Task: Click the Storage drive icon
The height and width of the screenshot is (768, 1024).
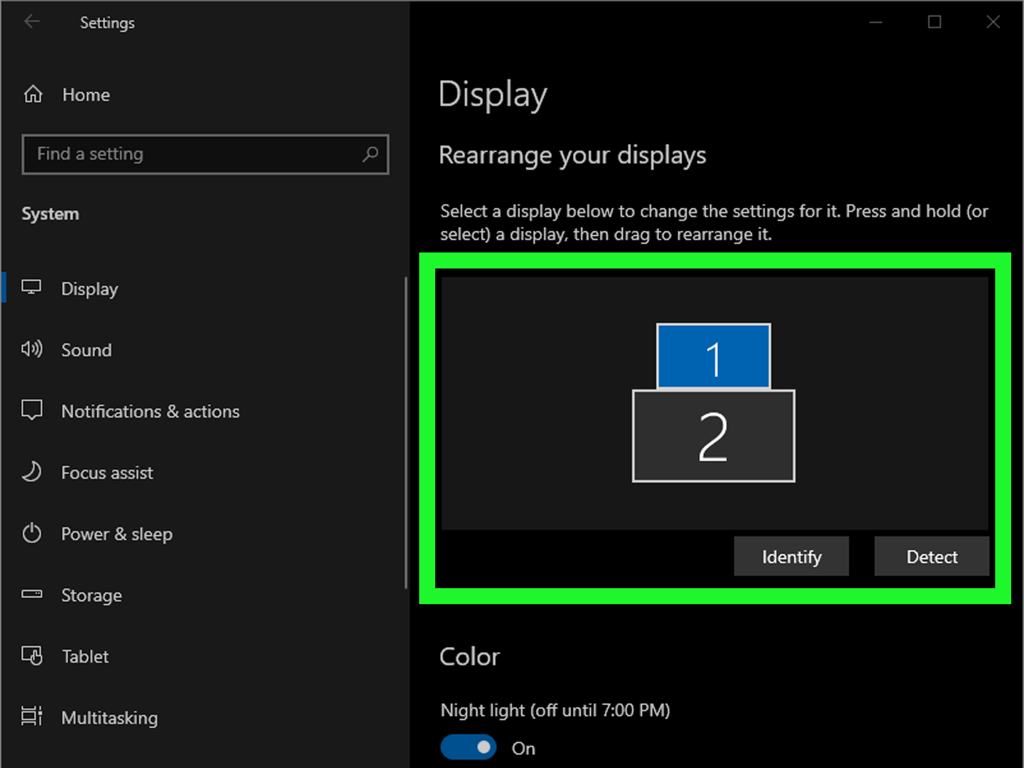Action: click(31, 594)
